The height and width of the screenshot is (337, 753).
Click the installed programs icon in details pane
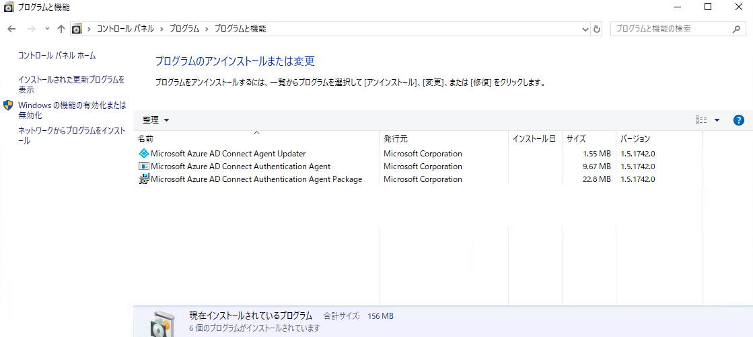point(161,323)
